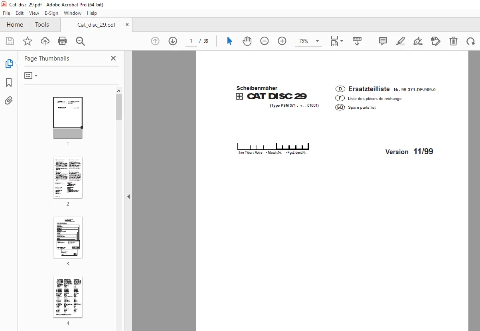Print the document
480x331 pixels.
point(62,41)
